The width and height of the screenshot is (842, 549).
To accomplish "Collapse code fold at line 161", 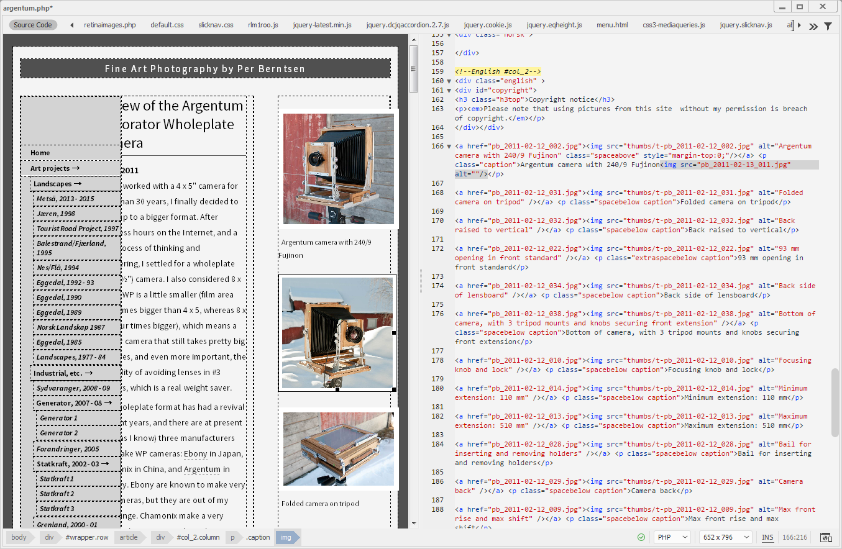I will click(x=450, y=90).
